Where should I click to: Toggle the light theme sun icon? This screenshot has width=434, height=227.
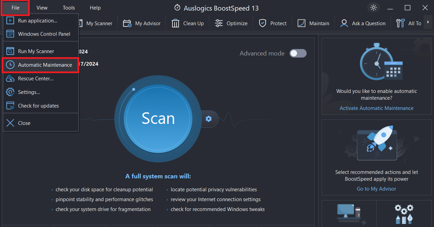coord(373,7)
